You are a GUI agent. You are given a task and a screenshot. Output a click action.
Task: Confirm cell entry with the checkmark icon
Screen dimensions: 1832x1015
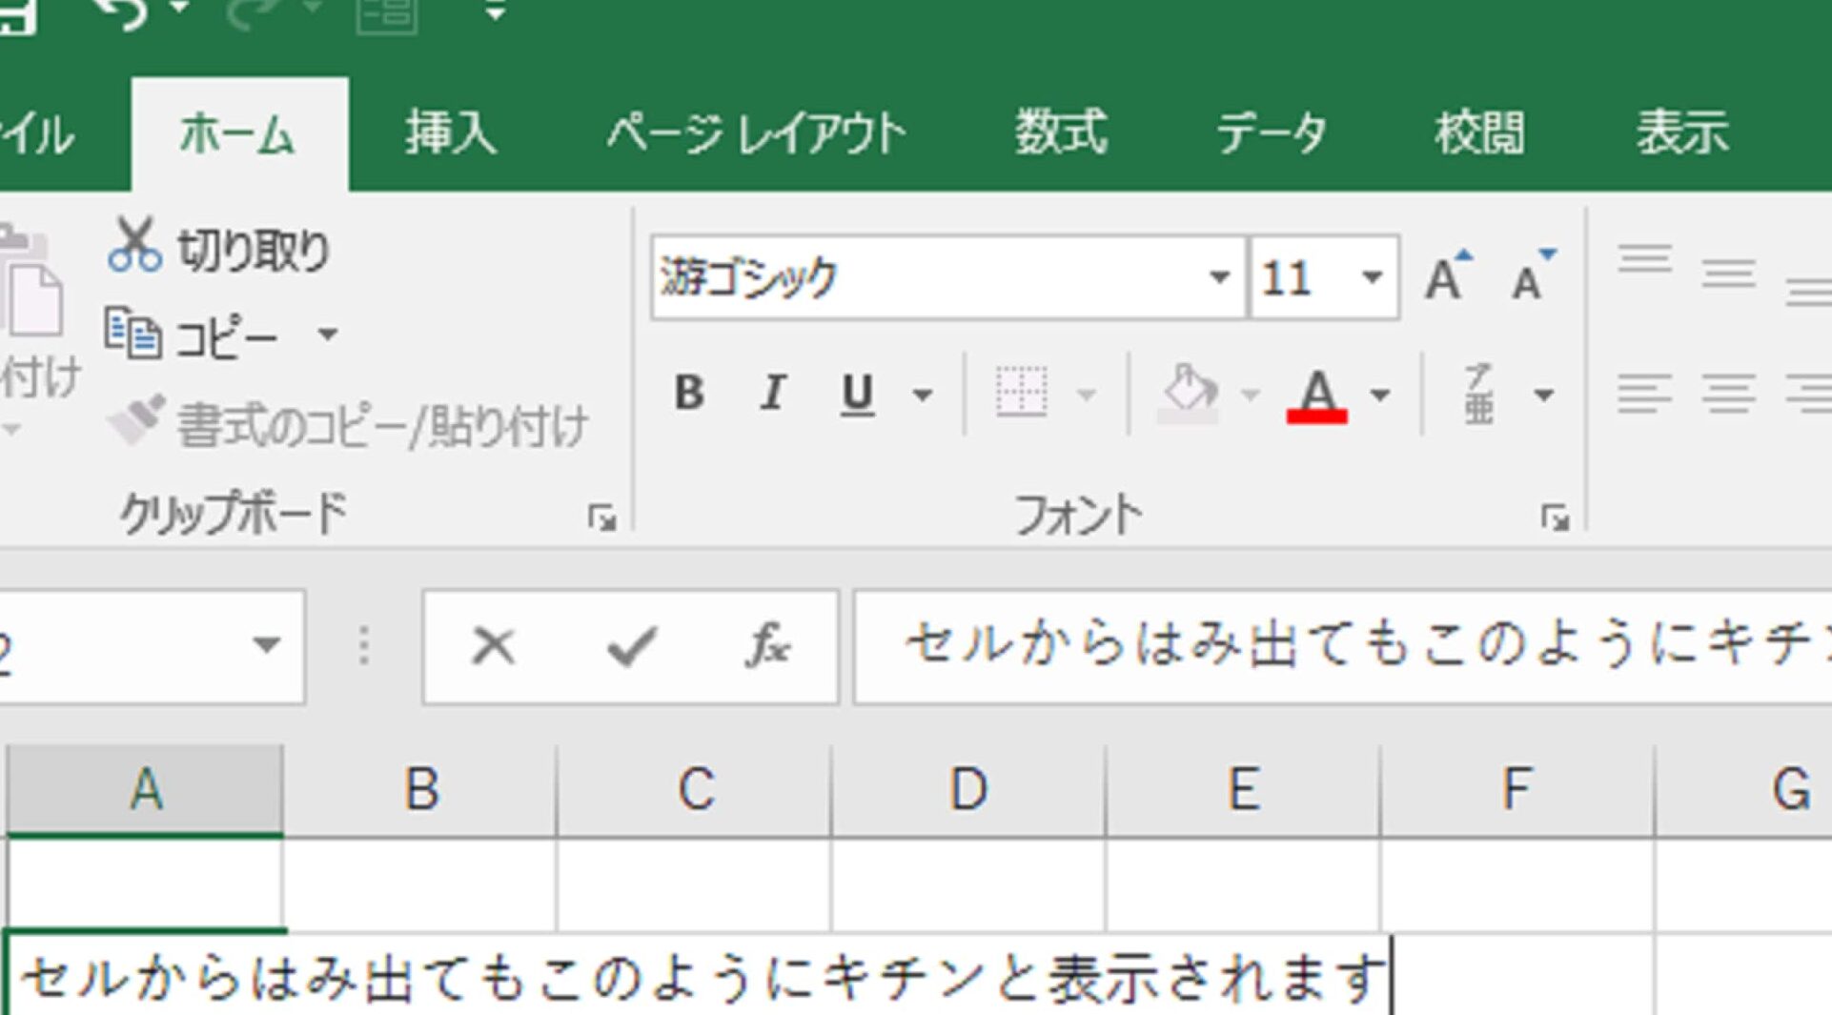(631, 646)
